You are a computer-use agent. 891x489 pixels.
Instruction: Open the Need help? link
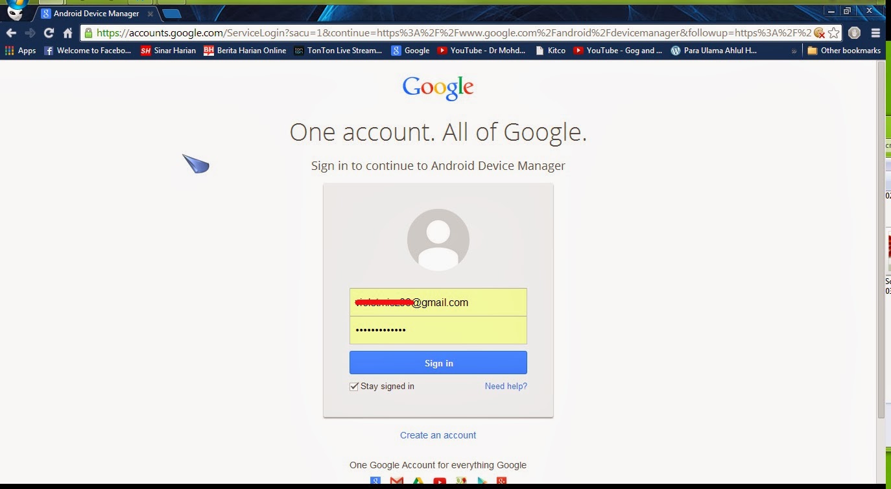click(x=506, y=386)
